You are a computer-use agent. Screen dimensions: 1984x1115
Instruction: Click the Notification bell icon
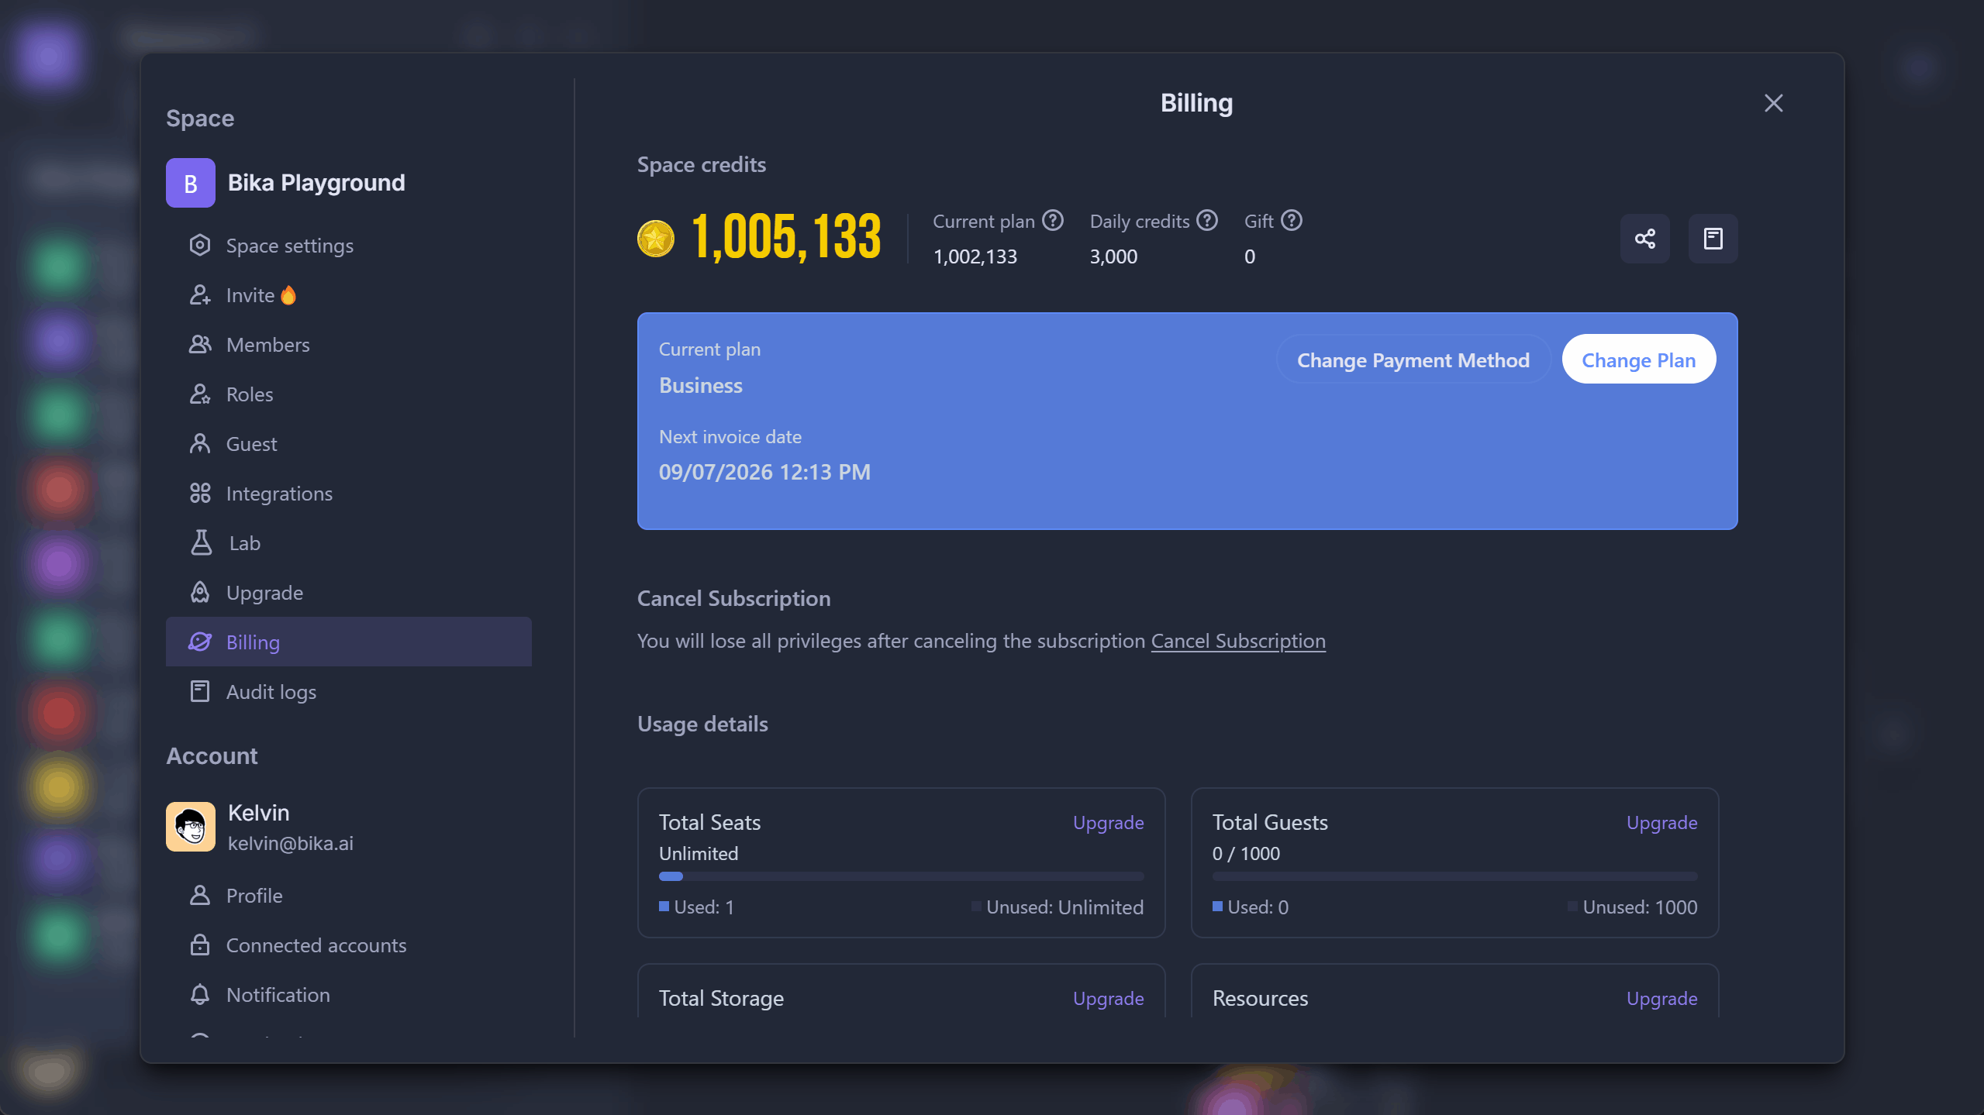pos(200,994)
